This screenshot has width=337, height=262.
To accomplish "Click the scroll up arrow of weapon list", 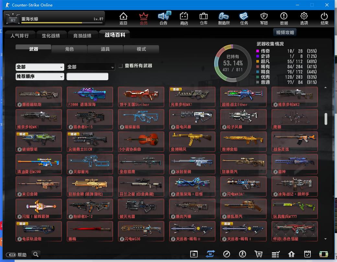I will click(x=325, y=87).
